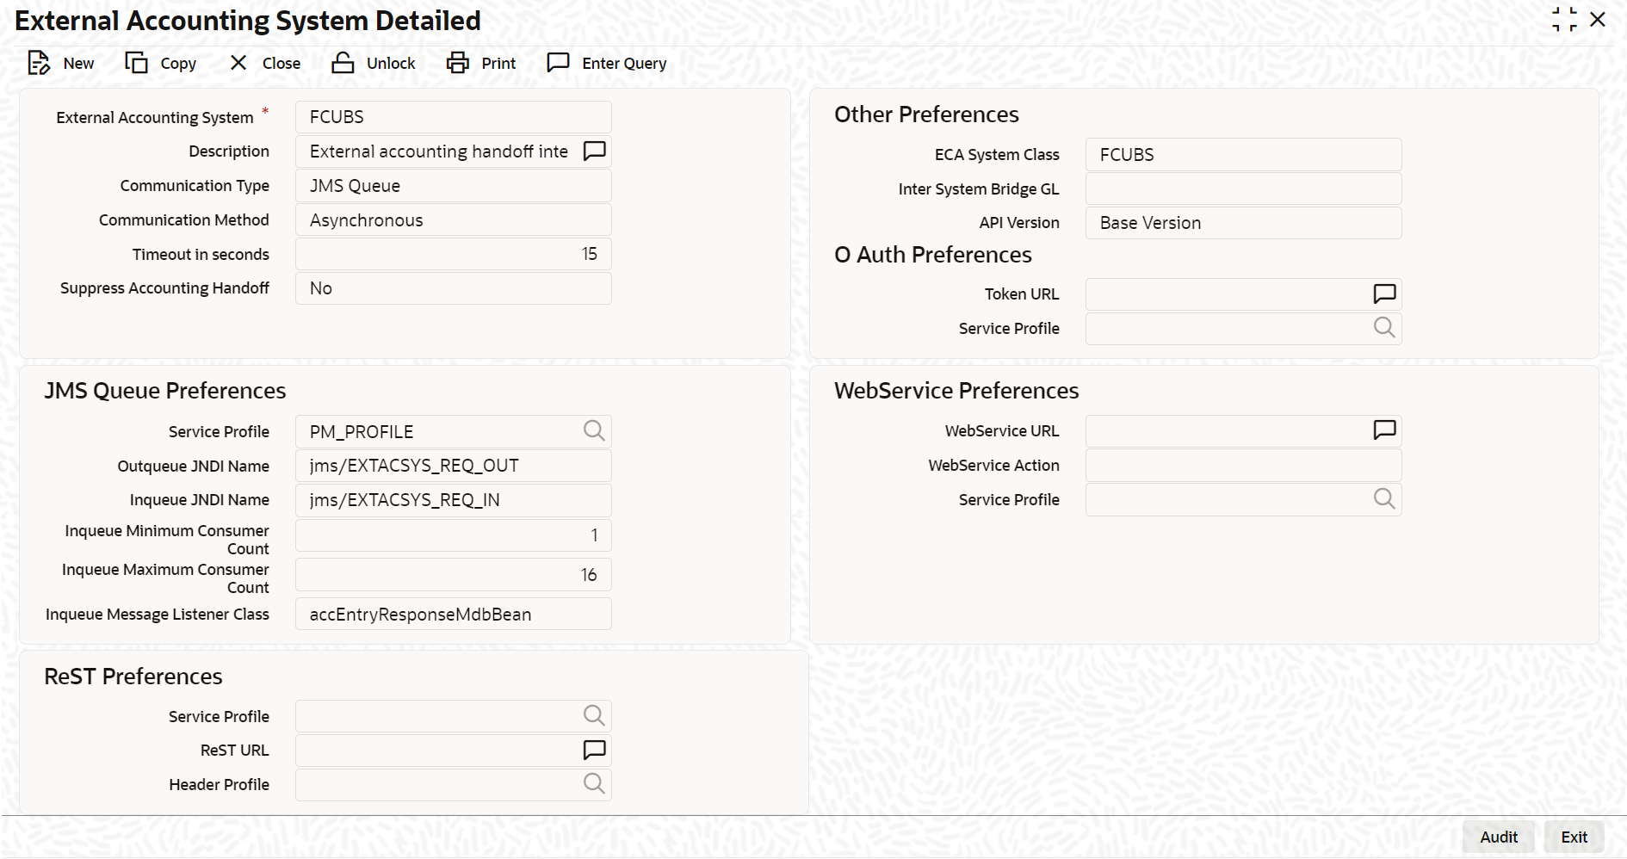Open WebService URL editor popup icon
This screenshot has width=1627, height=859.
(x=1384, y=430)
